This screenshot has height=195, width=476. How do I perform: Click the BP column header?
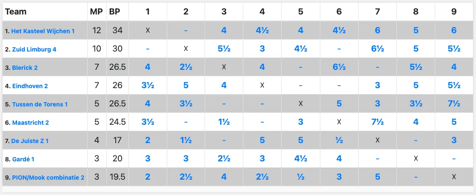(x=115, y=12)
